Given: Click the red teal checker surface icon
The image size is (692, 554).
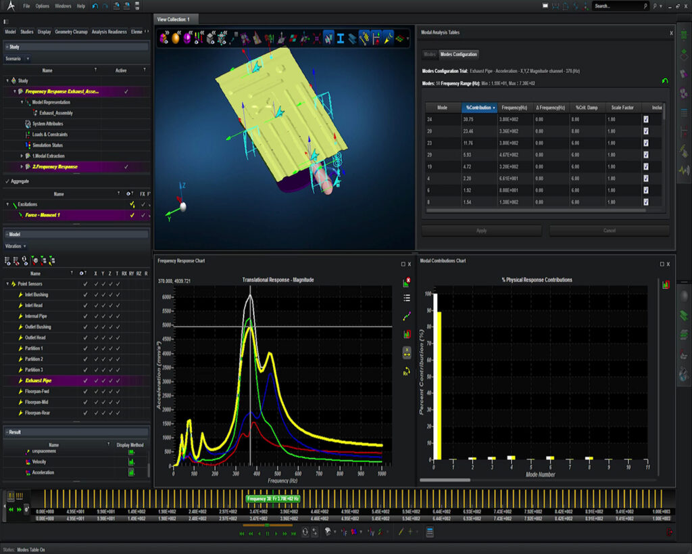Looking at the screenshot, I should pos(293,39).
